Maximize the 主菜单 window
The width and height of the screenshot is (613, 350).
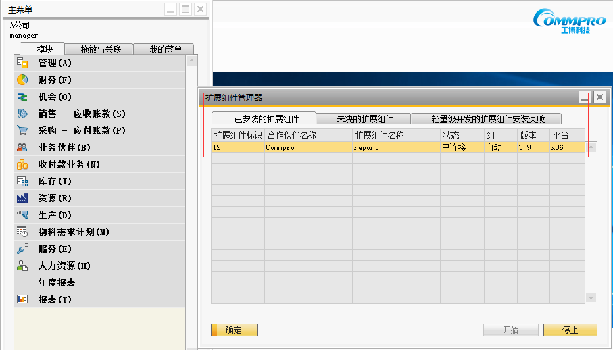pos(185,9)
